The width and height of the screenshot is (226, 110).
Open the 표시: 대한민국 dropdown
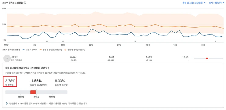pos(216,3)
